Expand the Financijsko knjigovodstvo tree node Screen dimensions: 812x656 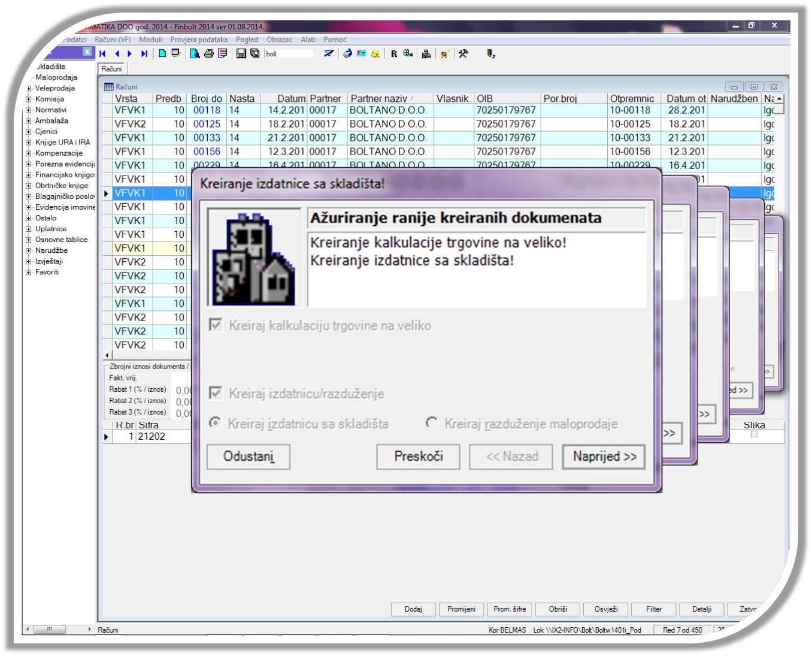point(29,175)
